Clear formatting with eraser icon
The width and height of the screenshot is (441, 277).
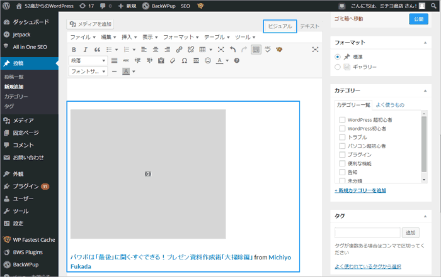click(173, 60)
